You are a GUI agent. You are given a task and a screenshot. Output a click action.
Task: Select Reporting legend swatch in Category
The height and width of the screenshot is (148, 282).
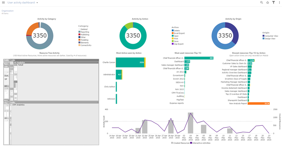[x=79, y=32]
